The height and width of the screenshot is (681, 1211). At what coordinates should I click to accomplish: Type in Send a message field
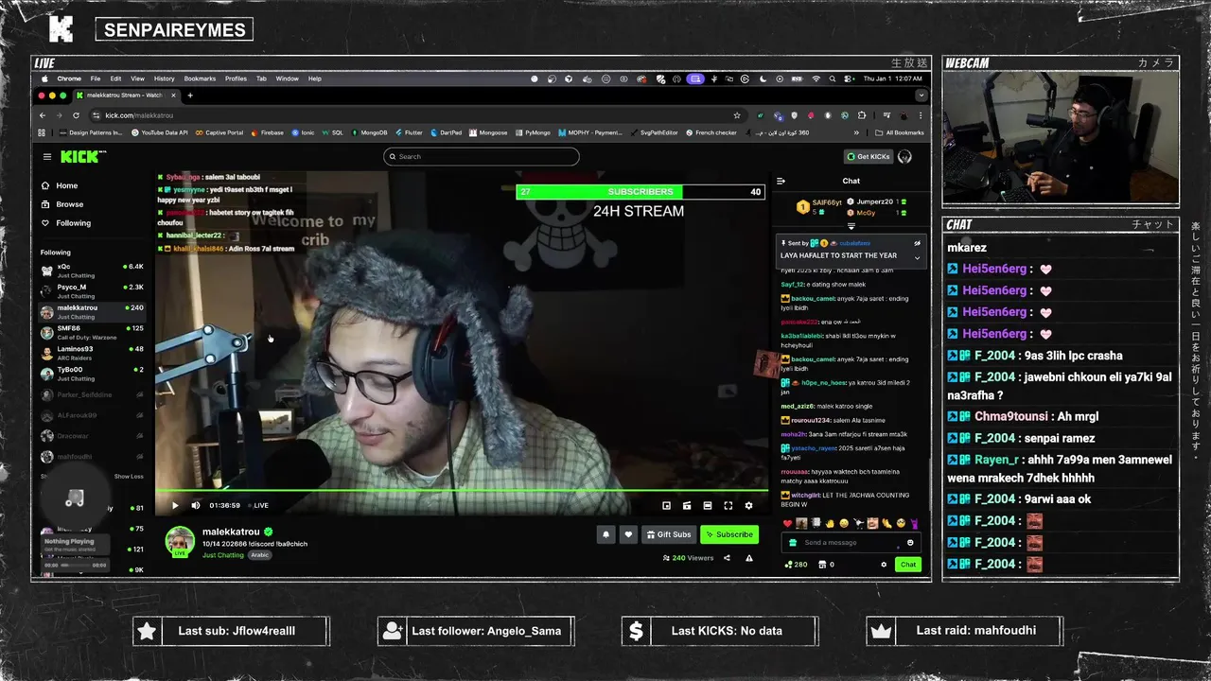click(851, 542)
